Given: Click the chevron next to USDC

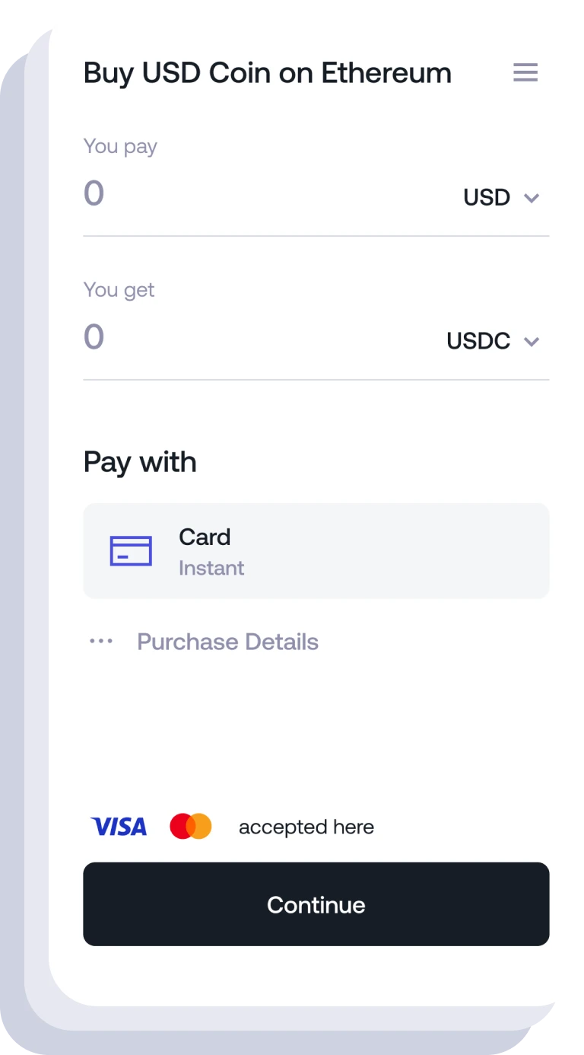Looking at the screenshot, I should (532, 341).
